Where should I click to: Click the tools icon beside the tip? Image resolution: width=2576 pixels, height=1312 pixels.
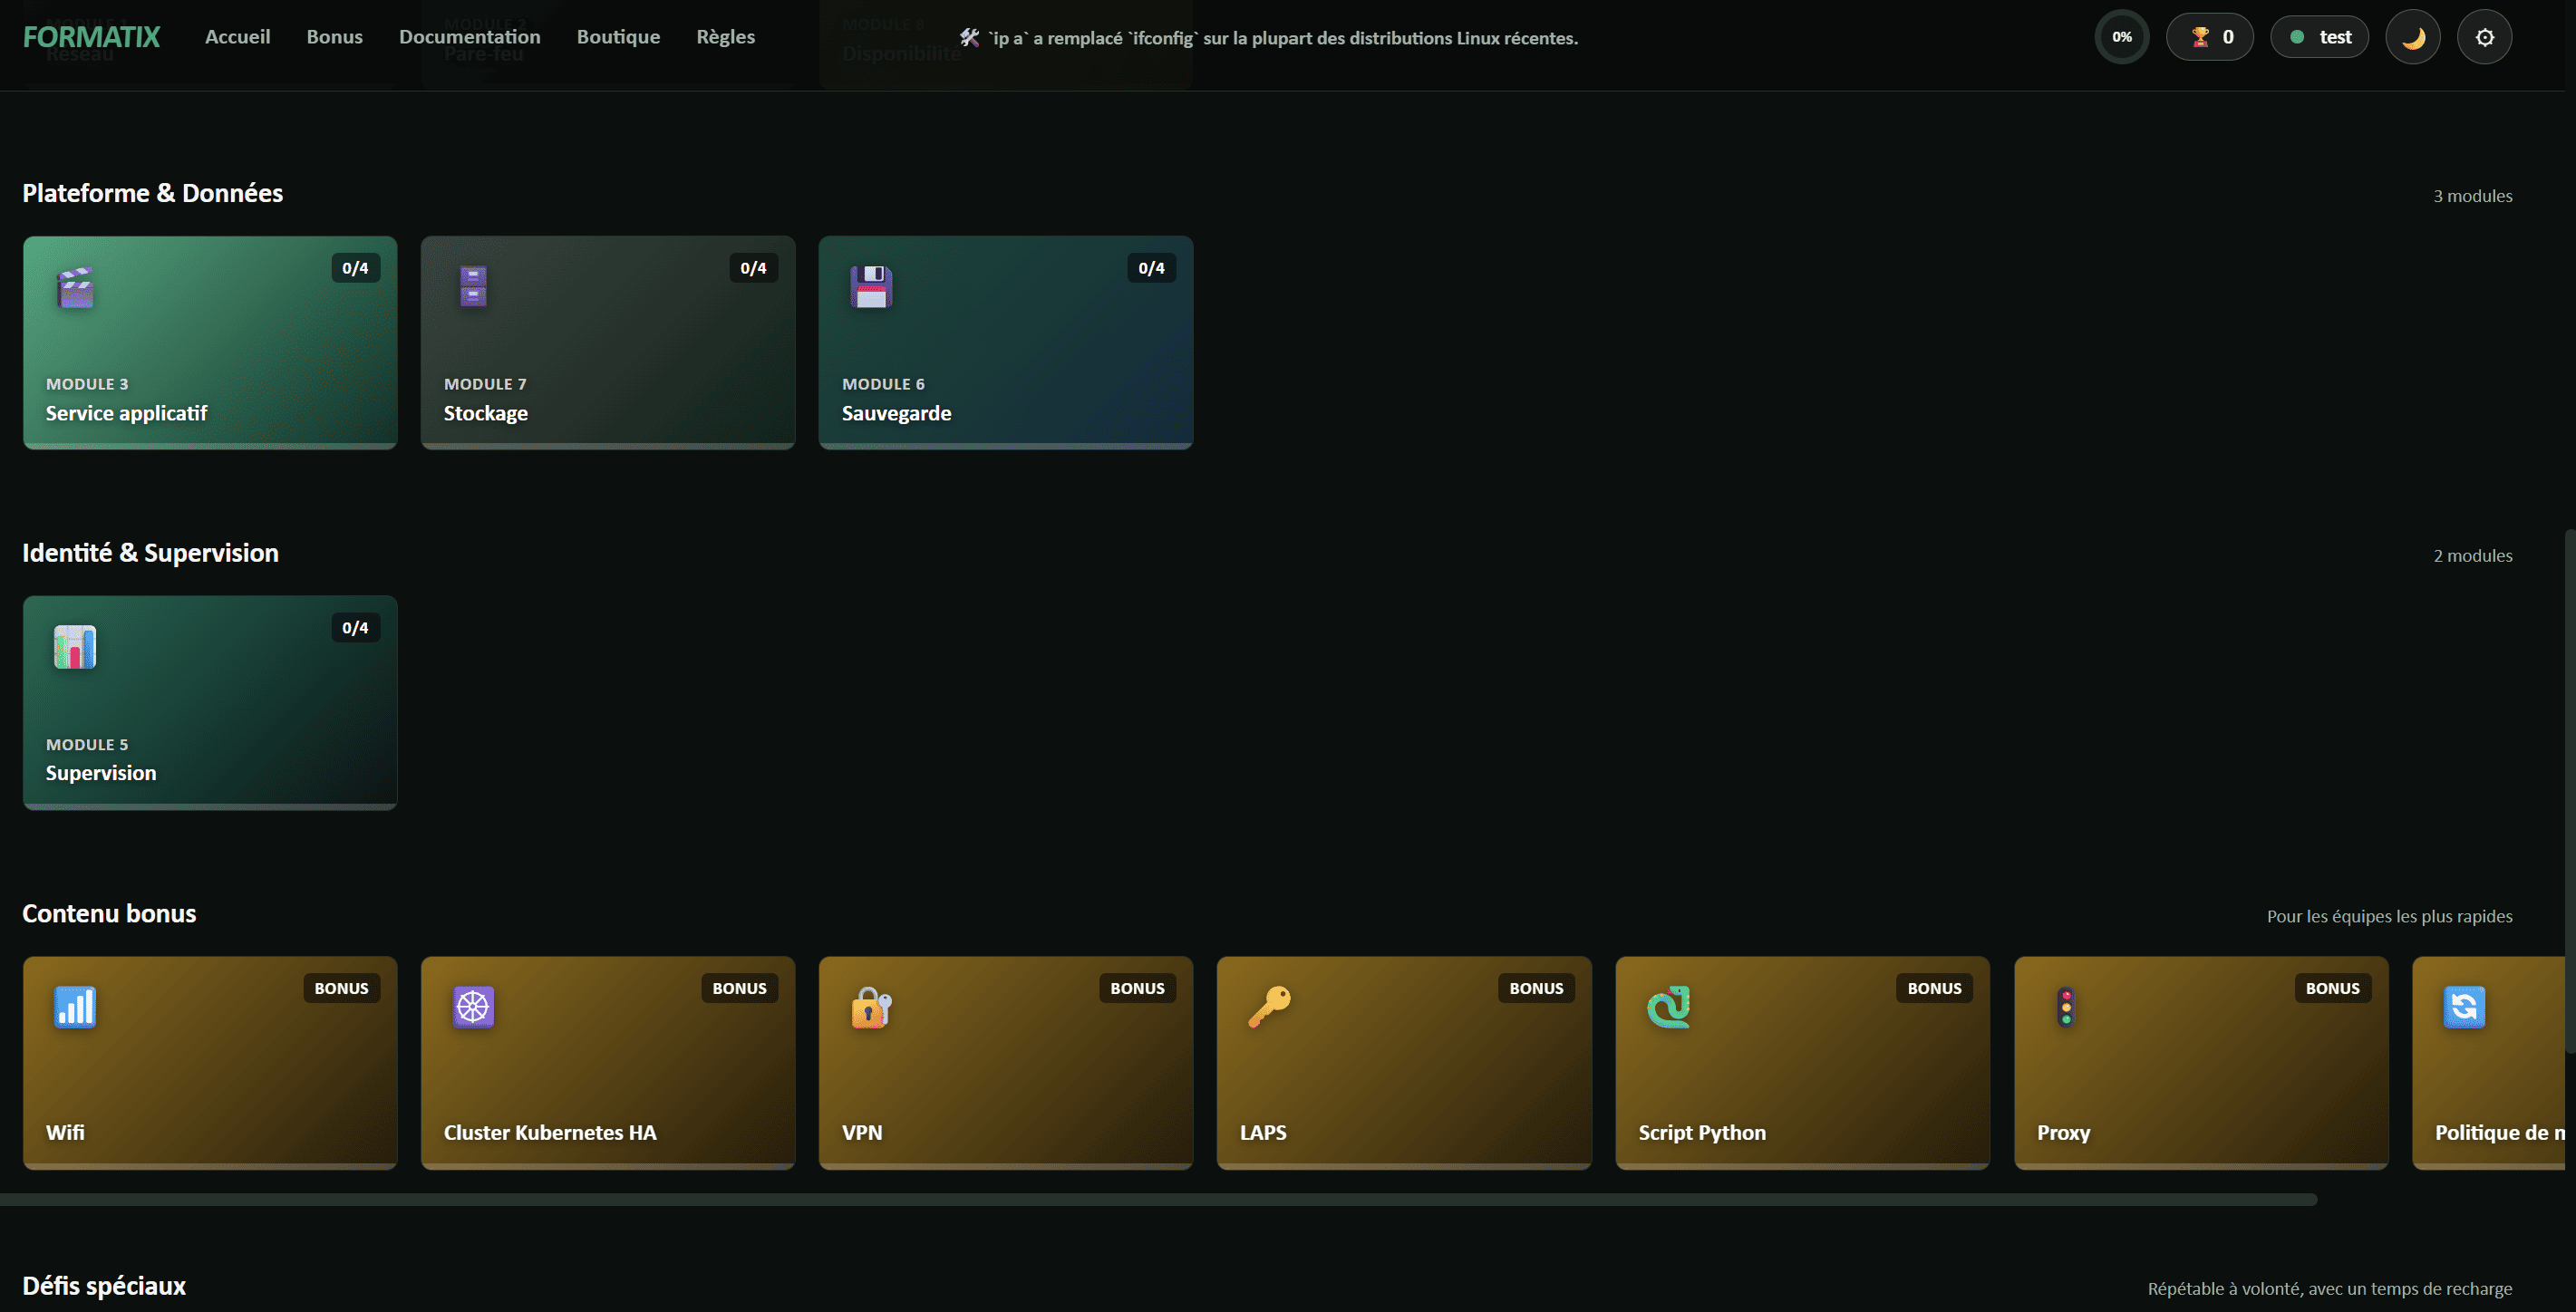click(970, 38)
